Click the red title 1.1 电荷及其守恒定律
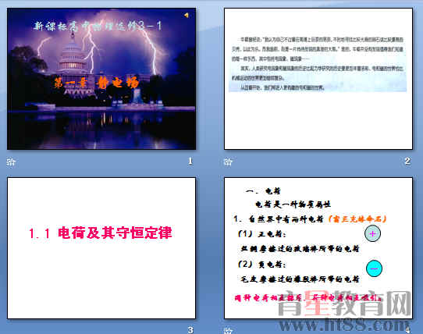The image size is (423, 334). click(101, 233)
